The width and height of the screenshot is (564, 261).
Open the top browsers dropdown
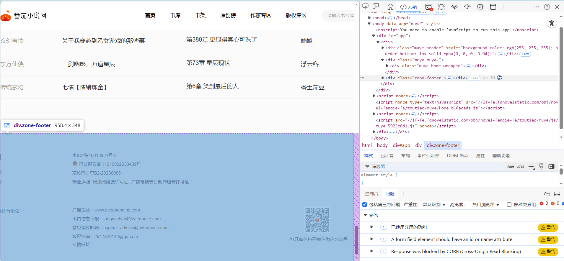[486, 204]
